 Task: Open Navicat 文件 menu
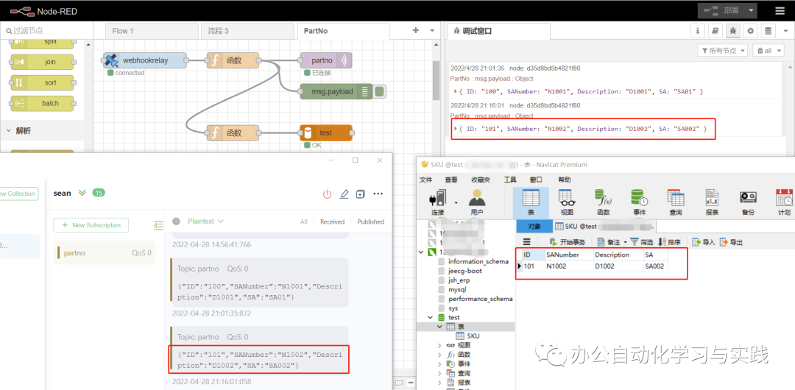pos(426,180)
